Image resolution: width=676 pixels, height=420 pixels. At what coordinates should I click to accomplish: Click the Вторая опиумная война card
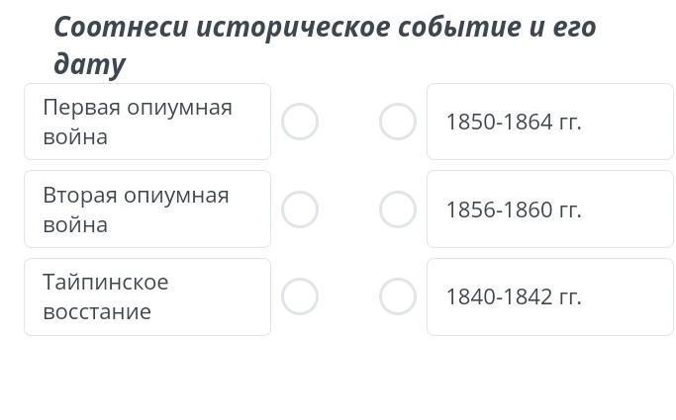tap(147, 210)
